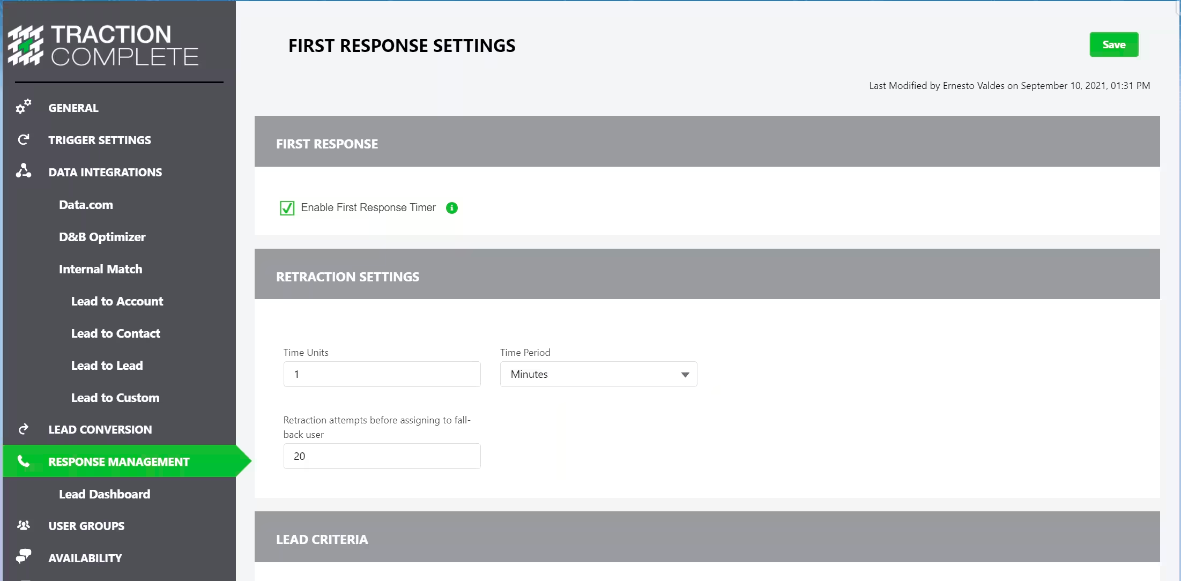This screenshot has width=1181, height=581.
Task: Go to Lead to Account settings
Action: [x=117, y=301]
